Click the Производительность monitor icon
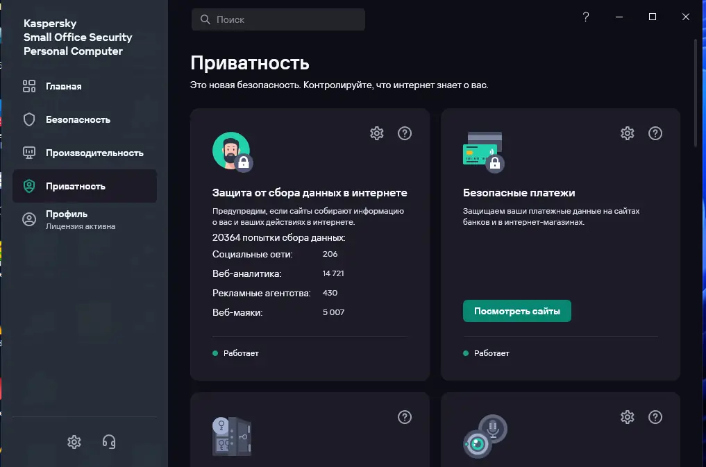Image resolution: width=706 pixels, height=467 pixels. 29,153
